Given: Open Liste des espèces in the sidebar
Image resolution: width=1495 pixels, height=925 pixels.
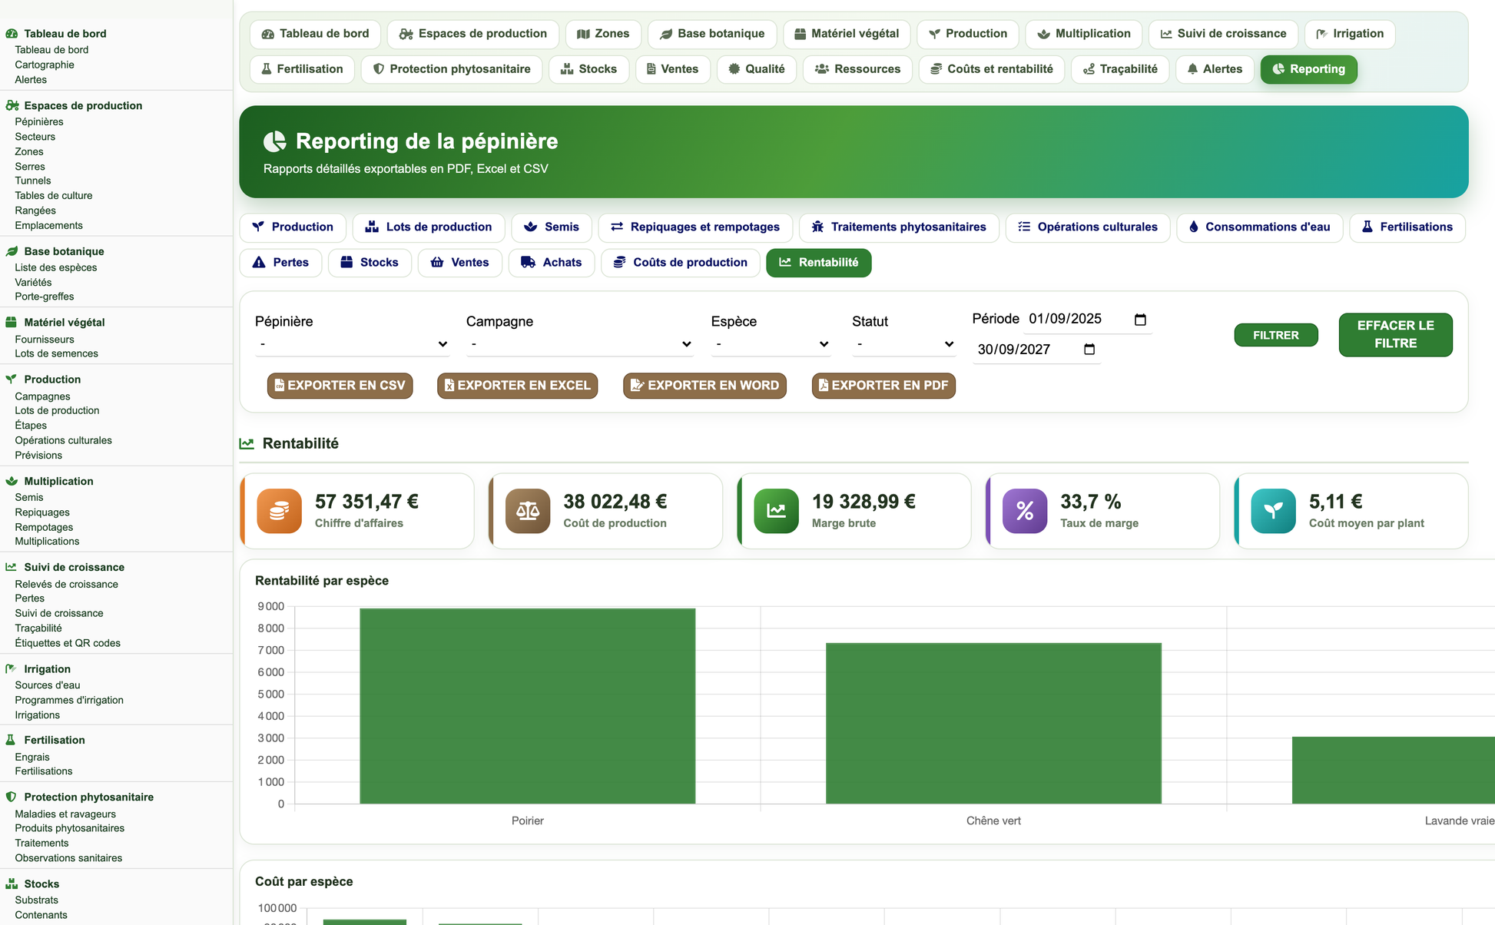Looking at the screenshot, I should point(56,267).
